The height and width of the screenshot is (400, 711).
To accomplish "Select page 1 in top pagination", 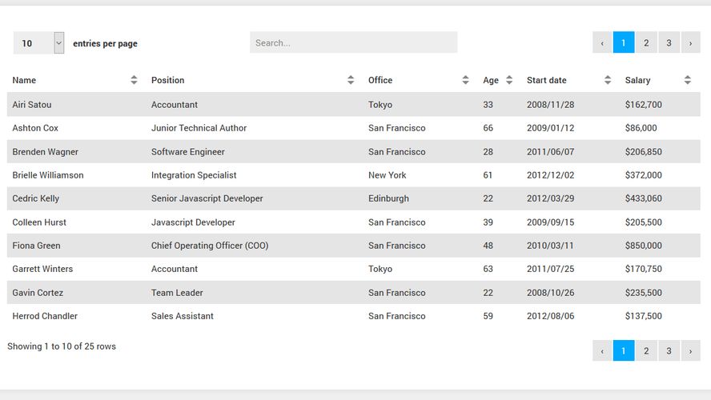I will [624, 42].
